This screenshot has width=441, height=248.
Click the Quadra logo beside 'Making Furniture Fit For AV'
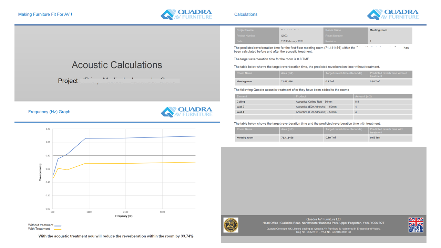186,14
